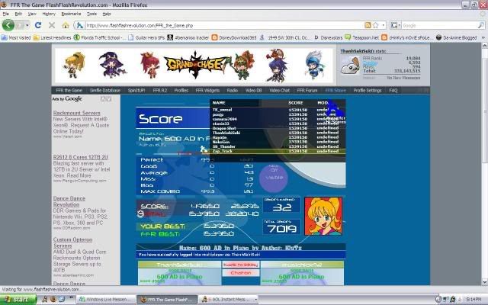Go to the Profile Settings tab

pos(368,90)
